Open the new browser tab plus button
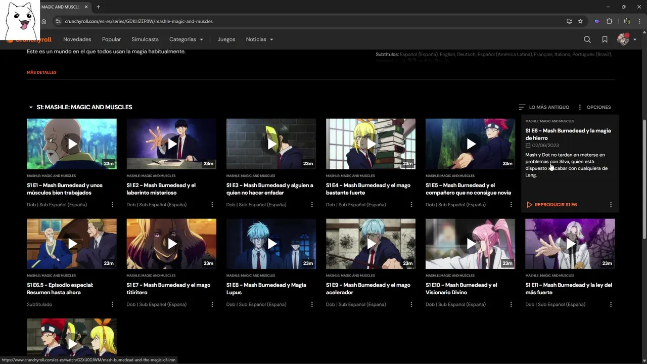Image resolution: width=647 pixels, height=364 pixels. click(x=98, y=7)
